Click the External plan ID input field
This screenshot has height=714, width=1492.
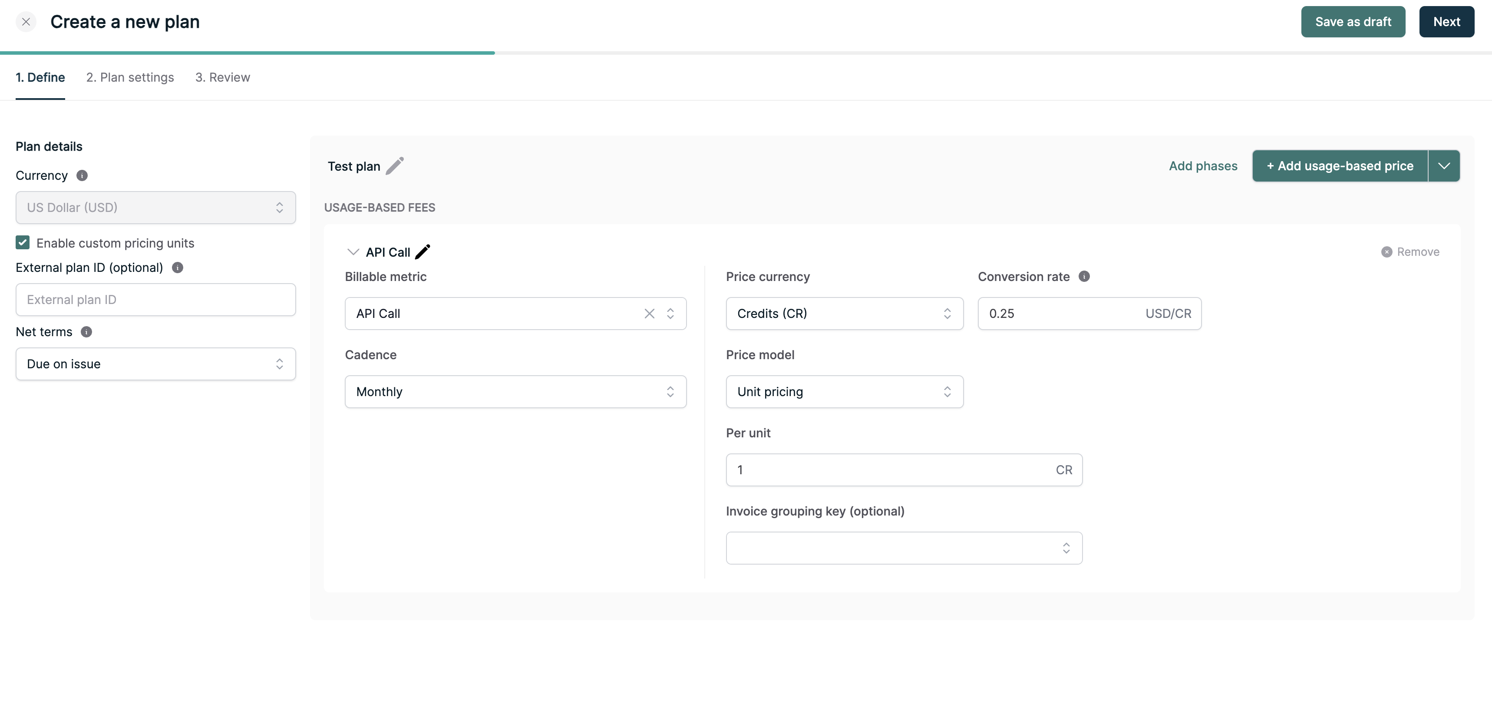156,299
